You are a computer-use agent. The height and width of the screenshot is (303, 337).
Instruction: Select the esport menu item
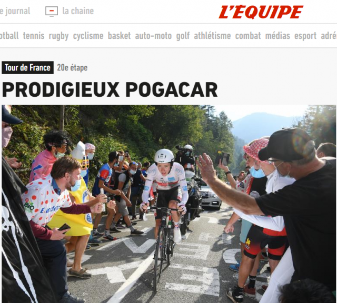pyautogui.click(x=305, y=36)
